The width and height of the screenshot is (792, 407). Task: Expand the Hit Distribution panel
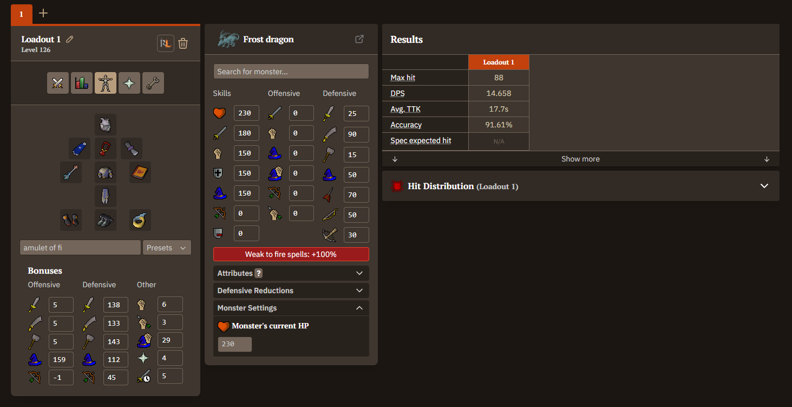(581, 186)
